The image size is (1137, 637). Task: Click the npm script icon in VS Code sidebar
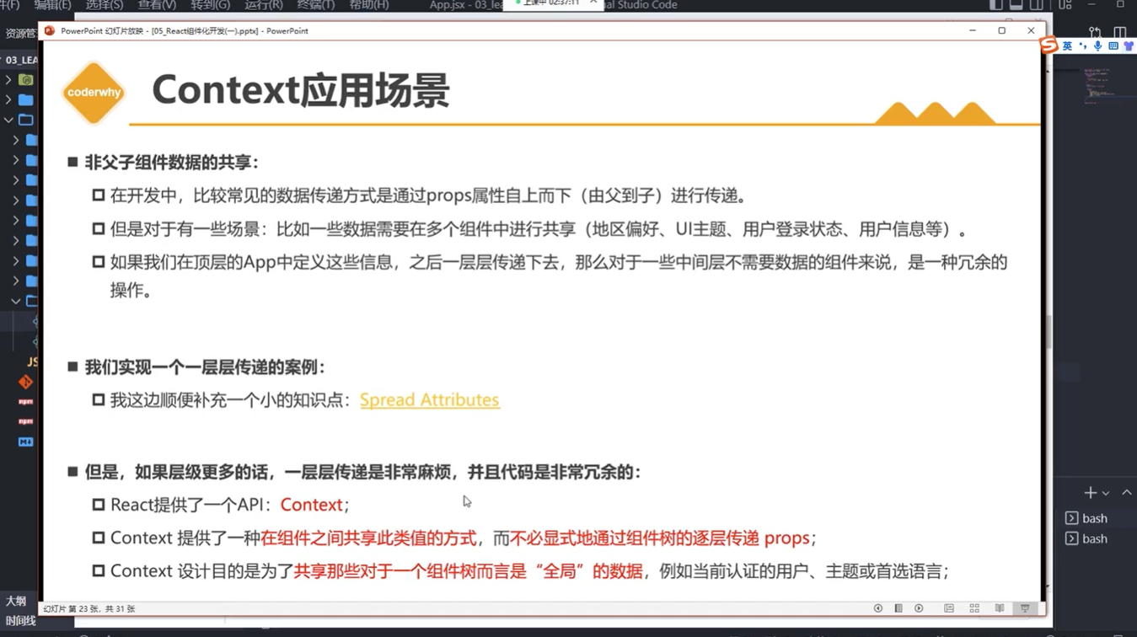25,402
